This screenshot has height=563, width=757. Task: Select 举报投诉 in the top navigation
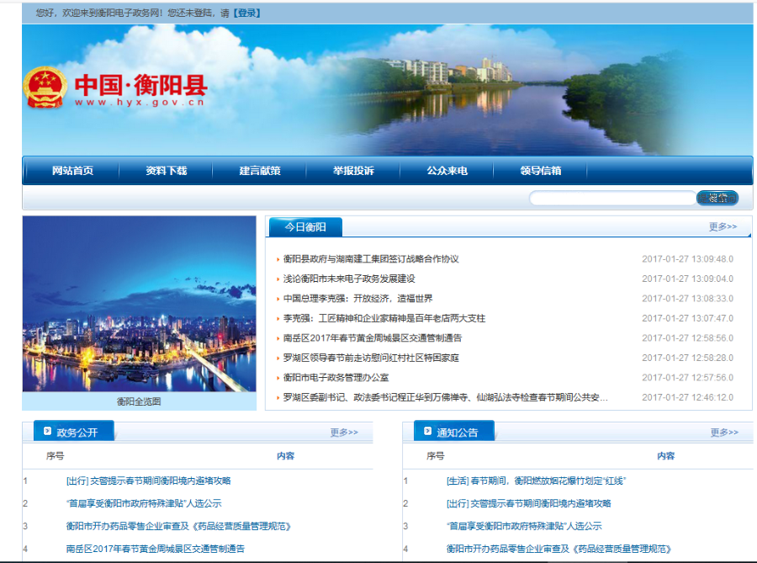353,170
